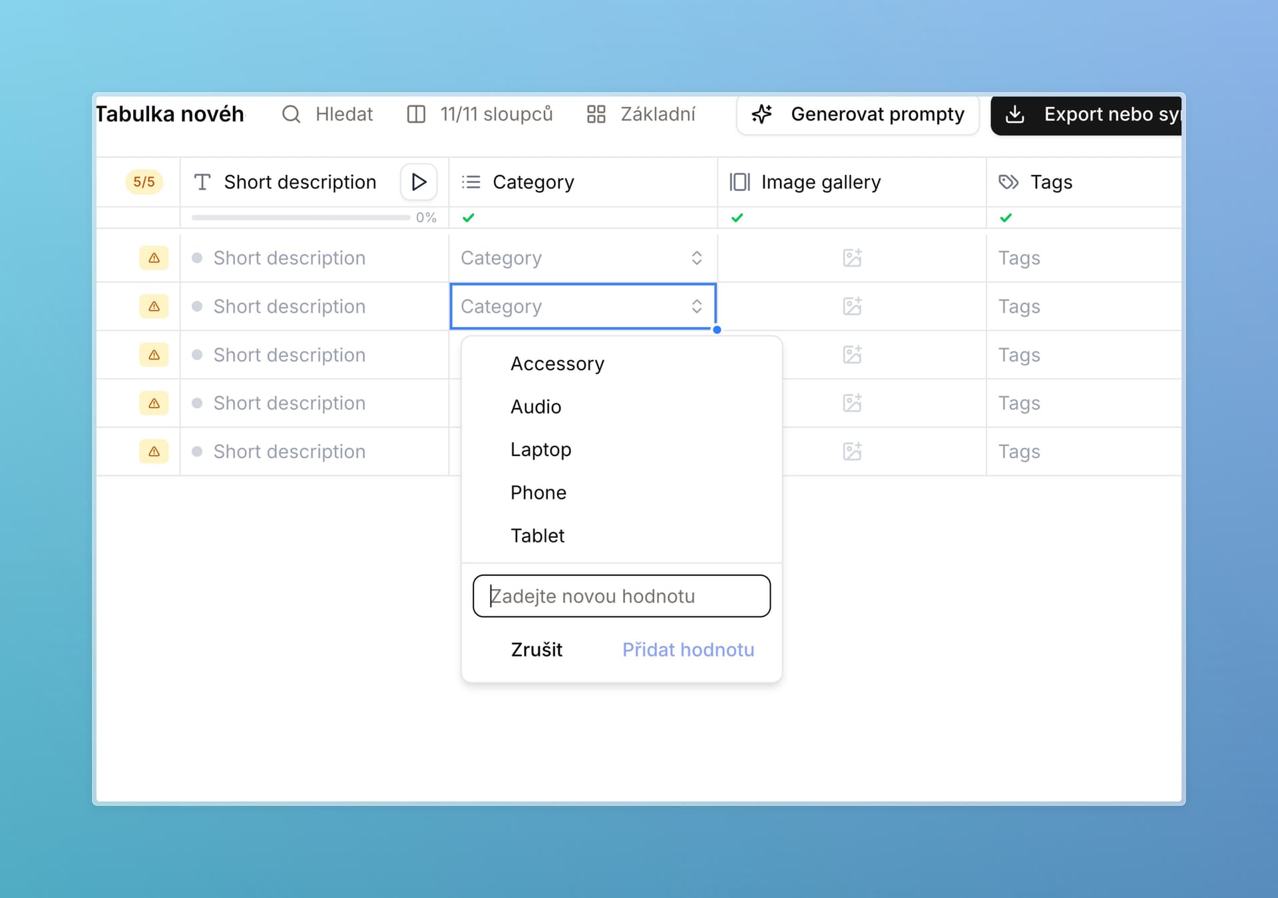Click the second row warning icon
Screen dimensions: 1278x898
point(154,306)
